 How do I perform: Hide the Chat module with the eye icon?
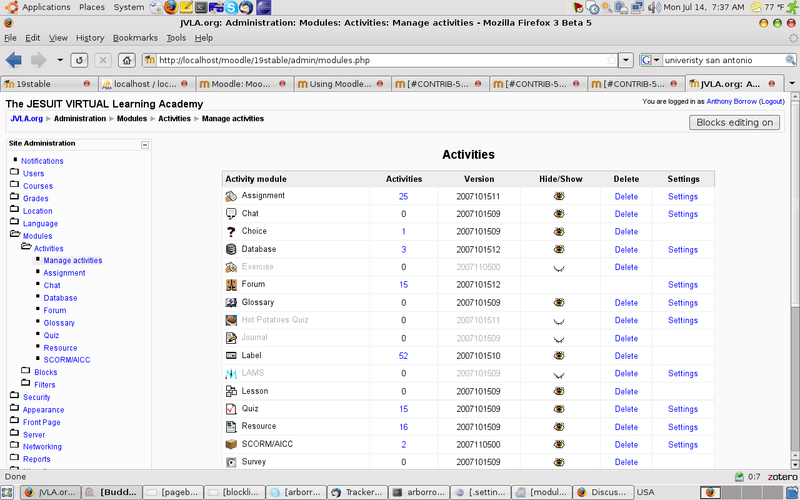(559, 214)
